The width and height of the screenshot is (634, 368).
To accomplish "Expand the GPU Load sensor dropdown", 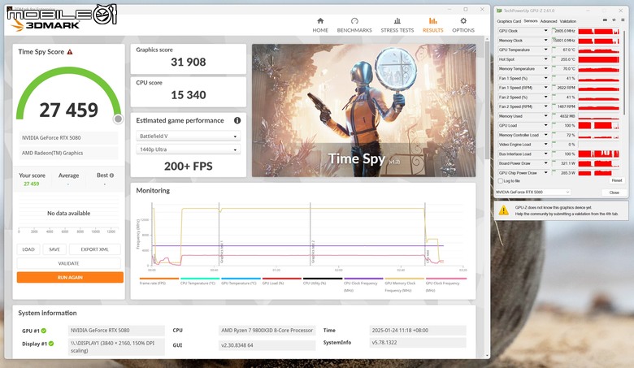I will pyautogui.click(x=545, y=126).
